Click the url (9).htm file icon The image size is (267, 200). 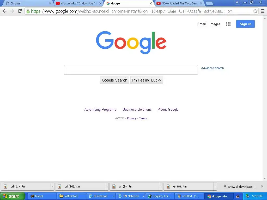point(114,186)
